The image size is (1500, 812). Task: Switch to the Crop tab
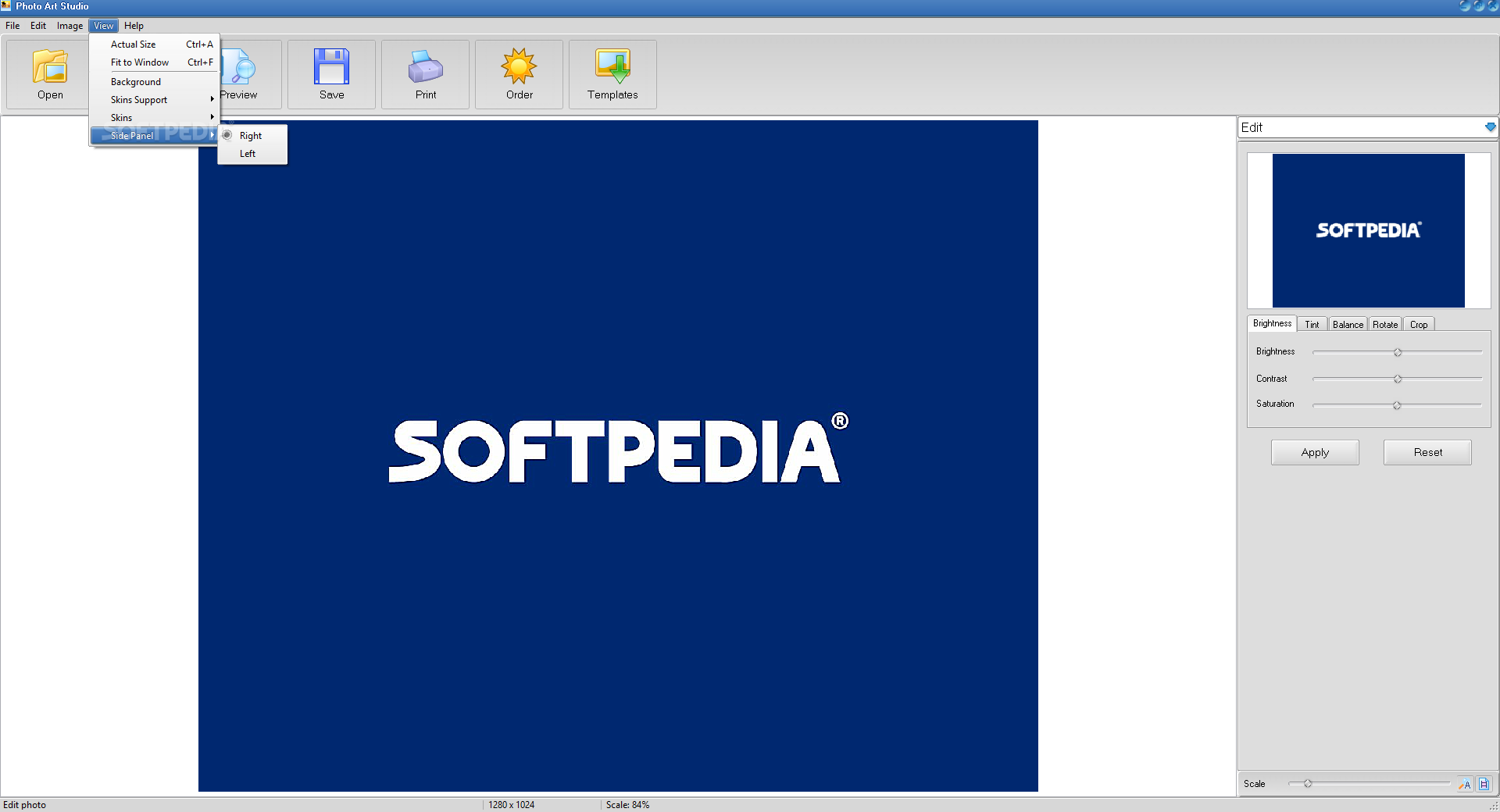pos(1419,325)
